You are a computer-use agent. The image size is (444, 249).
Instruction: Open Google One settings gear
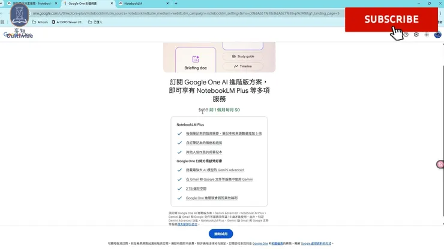coord(416,35)
